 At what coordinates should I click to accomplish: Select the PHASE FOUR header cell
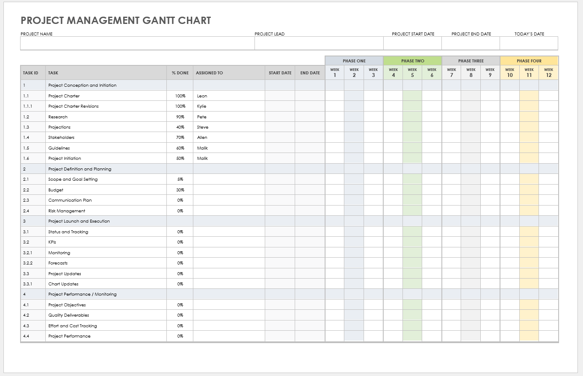tap(529, 61)
